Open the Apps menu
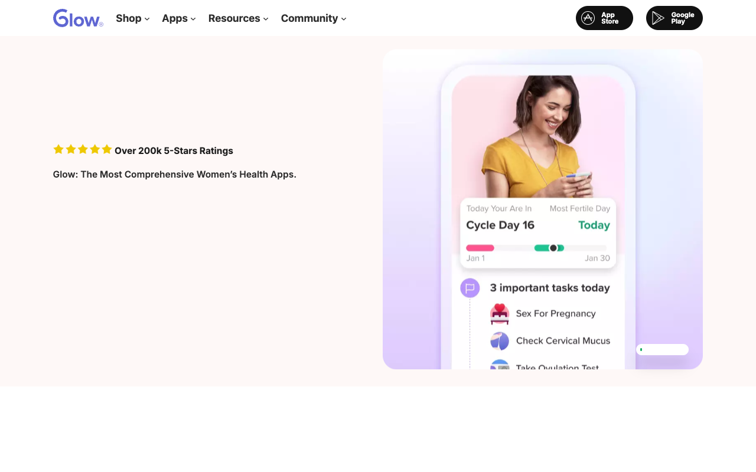 tap(179, 18)
